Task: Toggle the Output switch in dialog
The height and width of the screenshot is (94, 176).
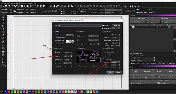Action: (103, 25)
